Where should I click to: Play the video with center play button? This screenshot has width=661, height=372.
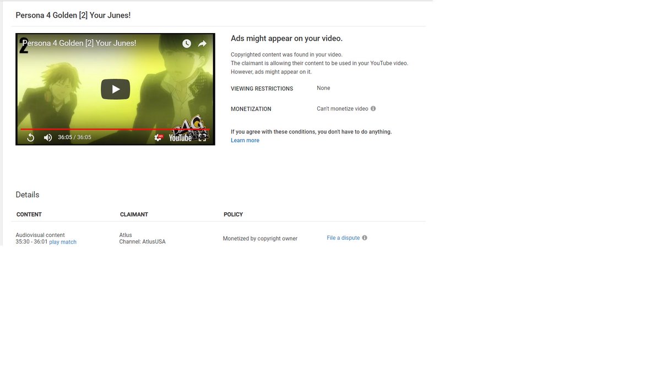coord(115,89)
